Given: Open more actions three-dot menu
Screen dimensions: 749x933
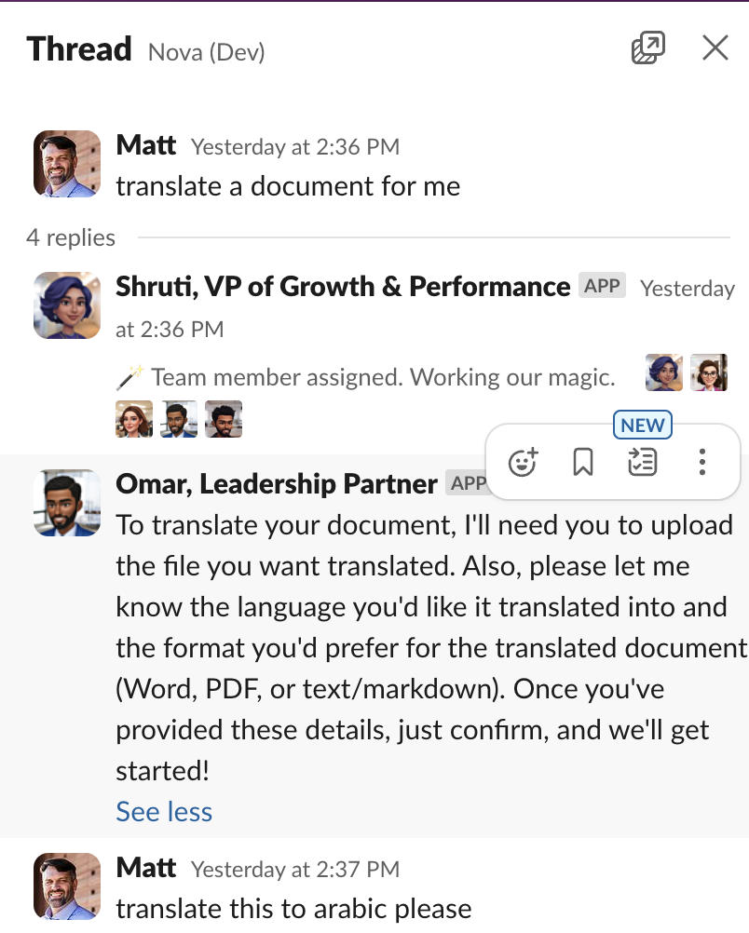Looking at the screenshot, I should click(x=702, y=462).
